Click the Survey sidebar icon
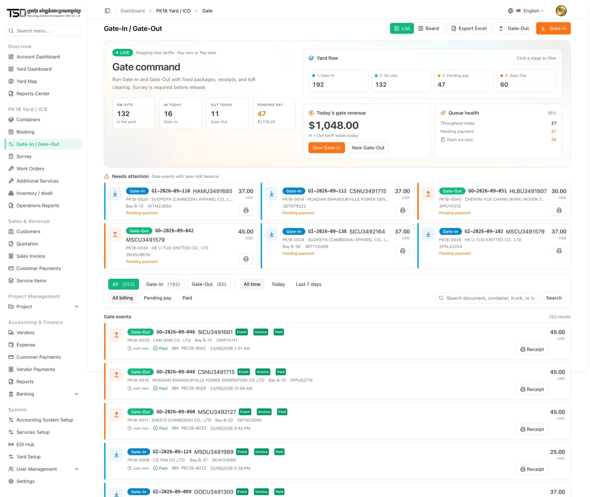The height and width of the screenshot is (497, 590). 11,156
